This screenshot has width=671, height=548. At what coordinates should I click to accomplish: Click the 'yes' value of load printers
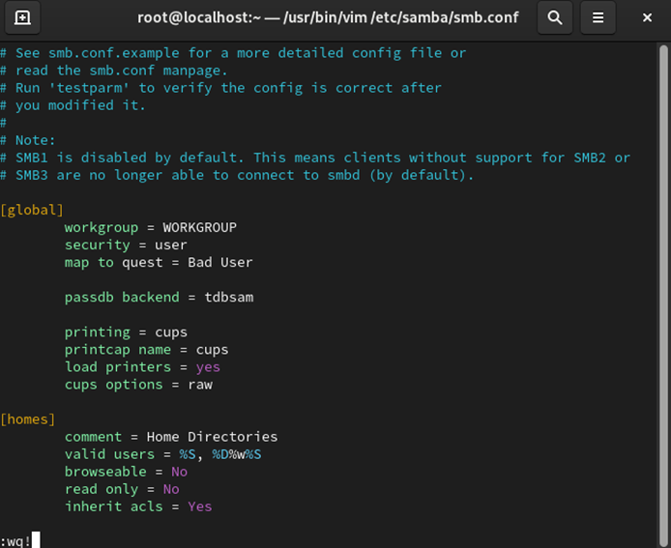208,367
